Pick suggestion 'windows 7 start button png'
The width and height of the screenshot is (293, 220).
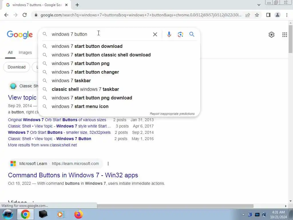click(x=119, y=63)
